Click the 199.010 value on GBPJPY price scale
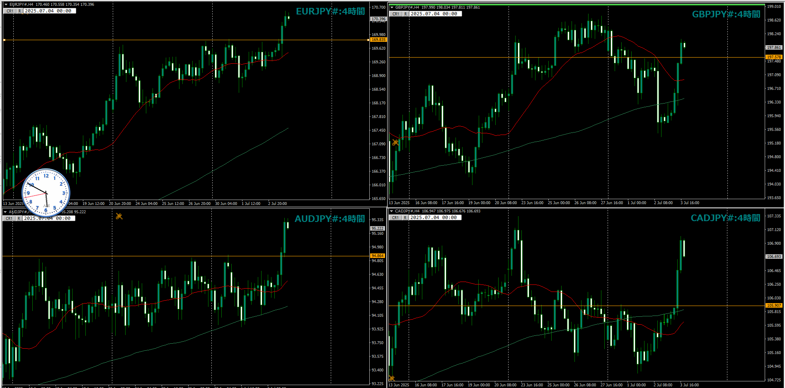This screenshot has width=785, height=388. pos(774,7)
